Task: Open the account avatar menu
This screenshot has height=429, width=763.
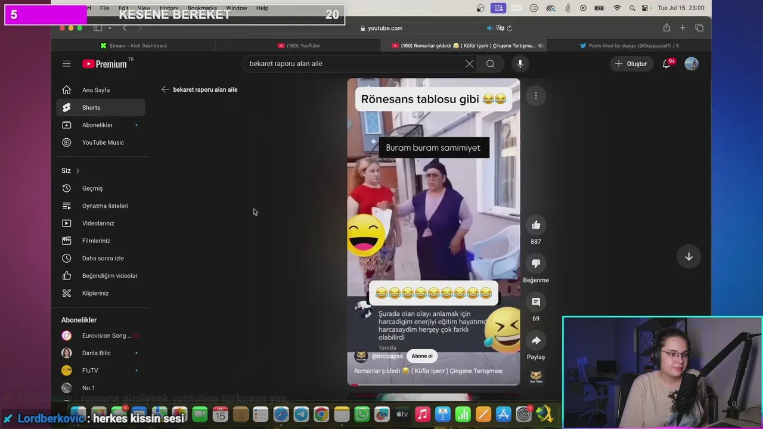Action: pos(691,64)
